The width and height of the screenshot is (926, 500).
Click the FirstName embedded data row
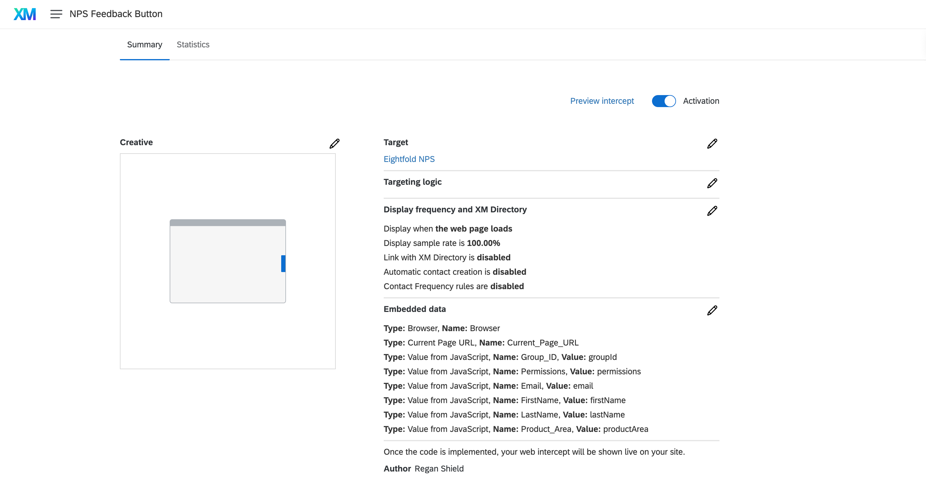[x=504, y=400]
